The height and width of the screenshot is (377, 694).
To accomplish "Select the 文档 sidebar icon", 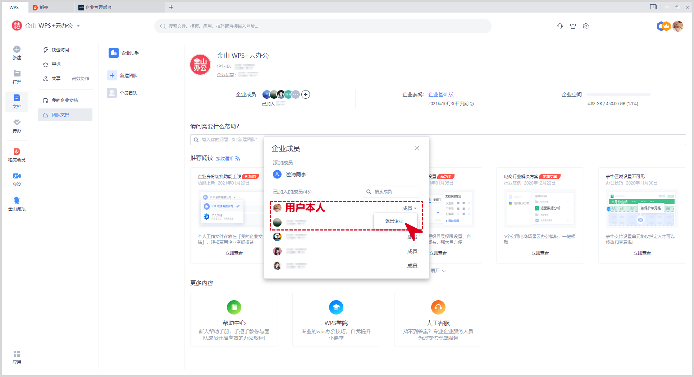I will 17,98.
